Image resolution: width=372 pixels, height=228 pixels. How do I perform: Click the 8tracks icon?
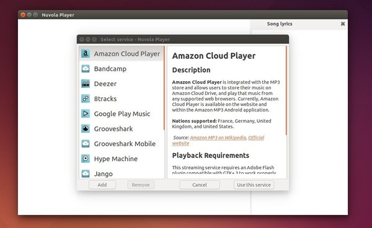pos(86,99)
